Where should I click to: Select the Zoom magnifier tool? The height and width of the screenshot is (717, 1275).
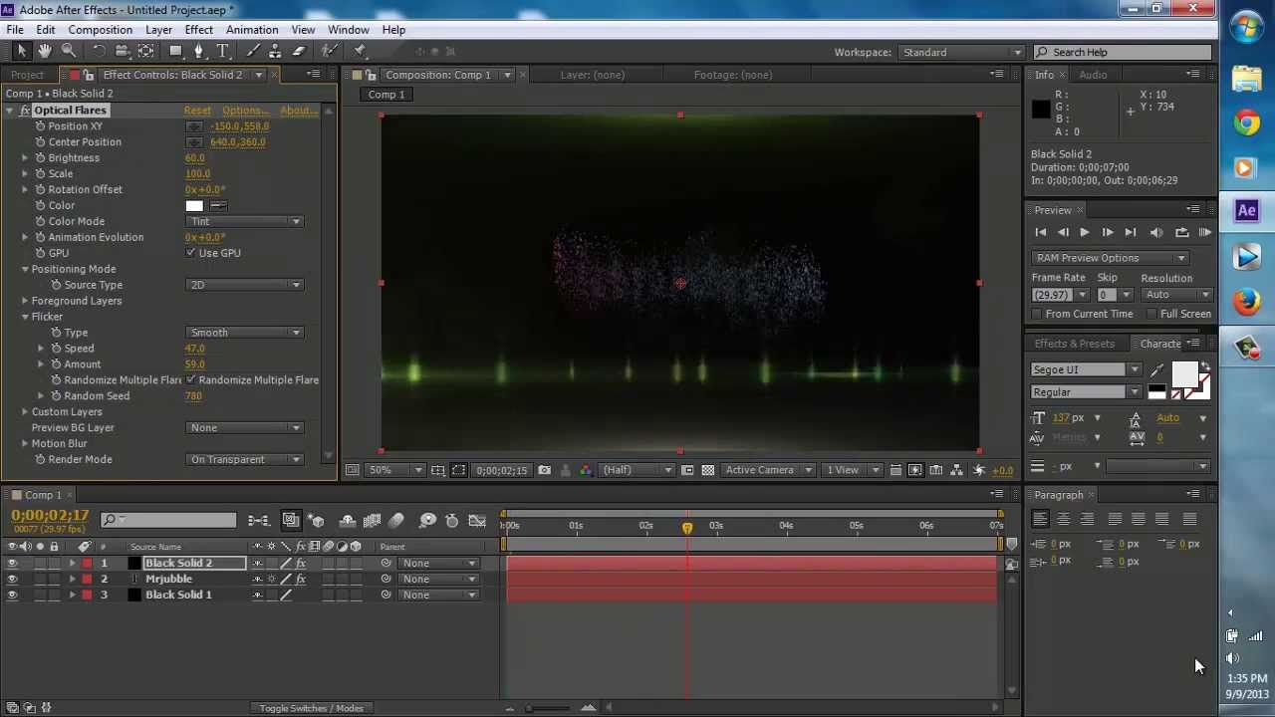[69, 51]
